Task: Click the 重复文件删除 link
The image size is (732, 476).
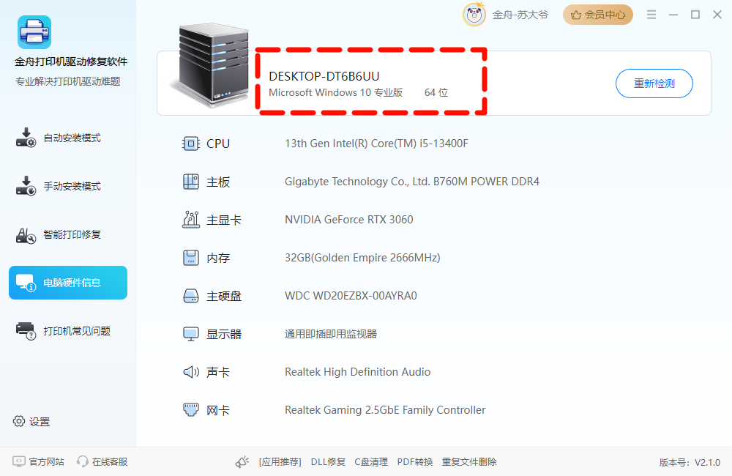Action: coord(469,462)
